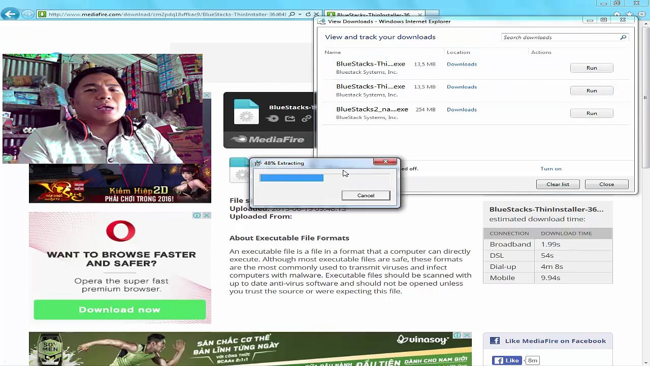This screenshot has height=366, width=650.
Task: Click the About Executable File Formats heading
Action: pyautogui.click(x=289, y=238)
